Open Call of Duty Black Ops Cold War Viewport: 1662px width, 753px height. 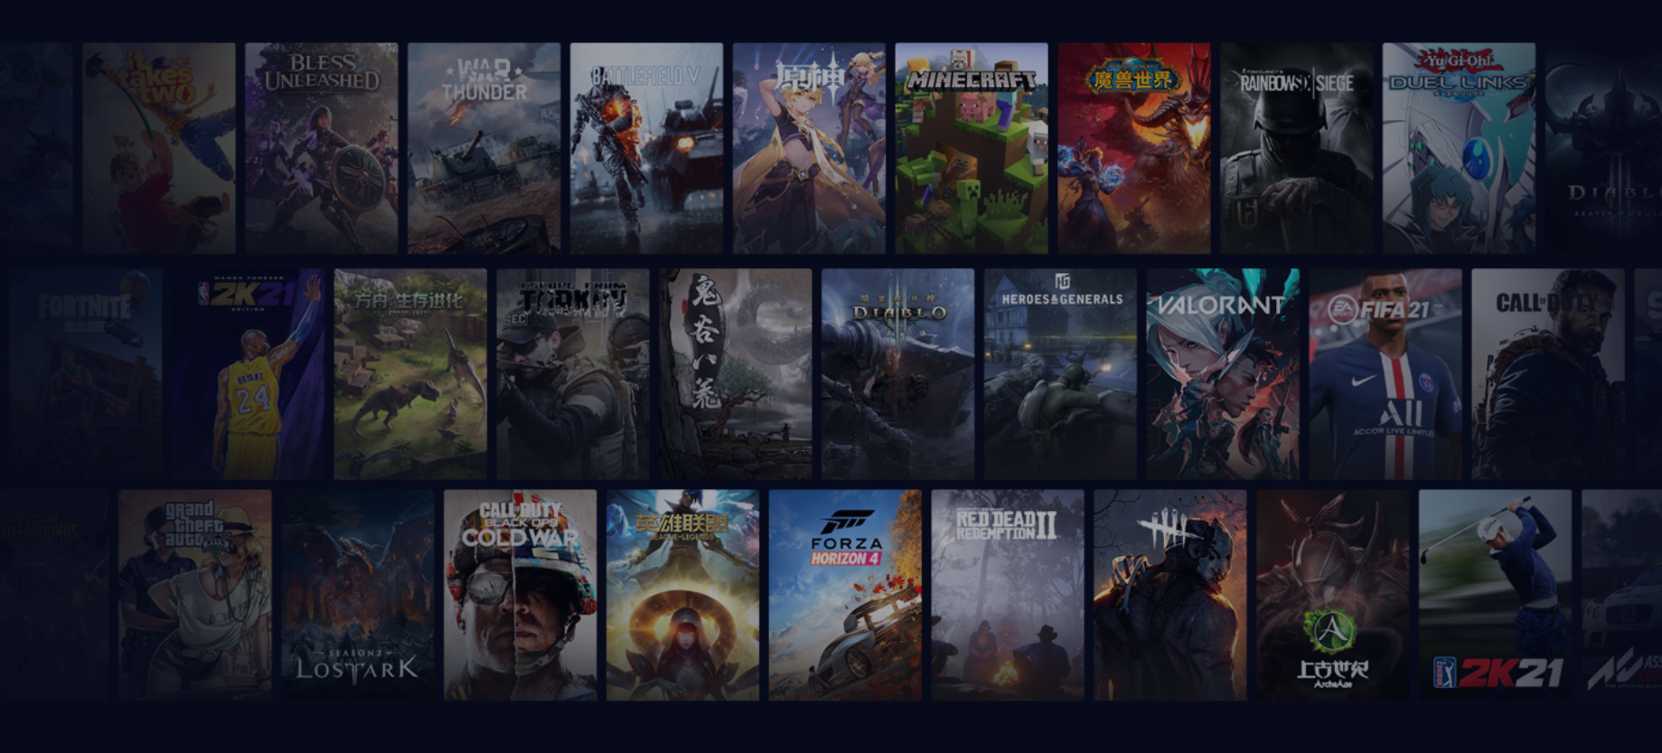(x=520, y=595)
